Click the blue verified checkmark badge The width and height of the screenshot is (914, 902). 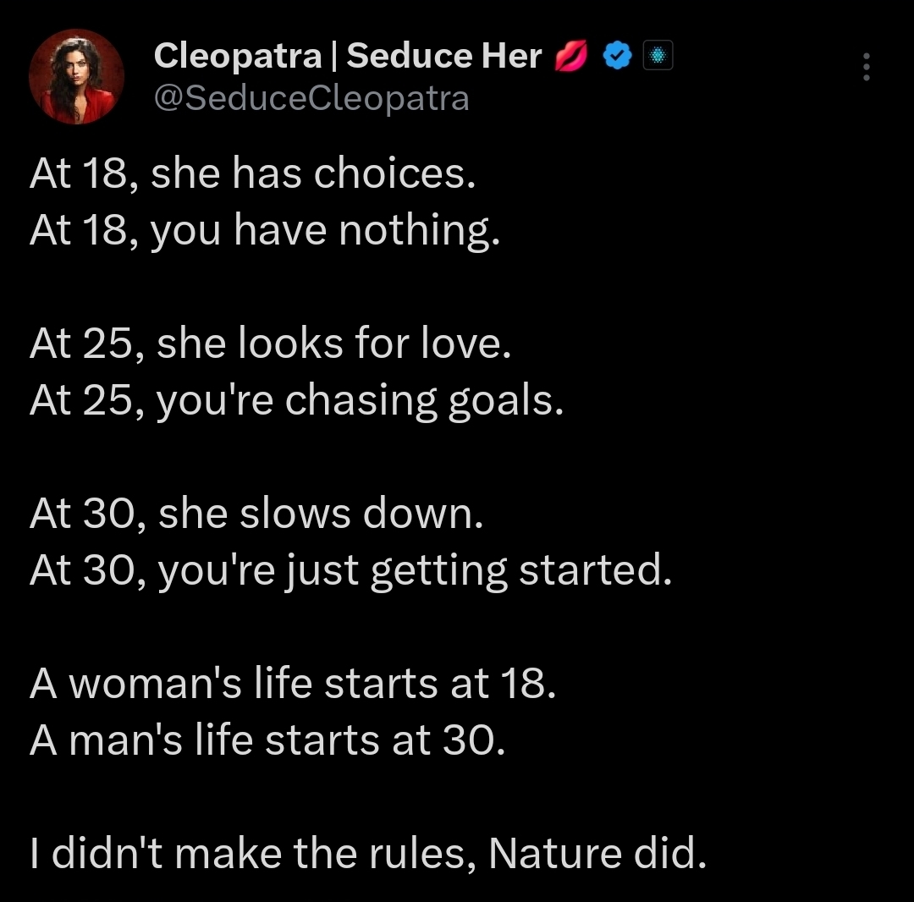(x=617, y=56)
